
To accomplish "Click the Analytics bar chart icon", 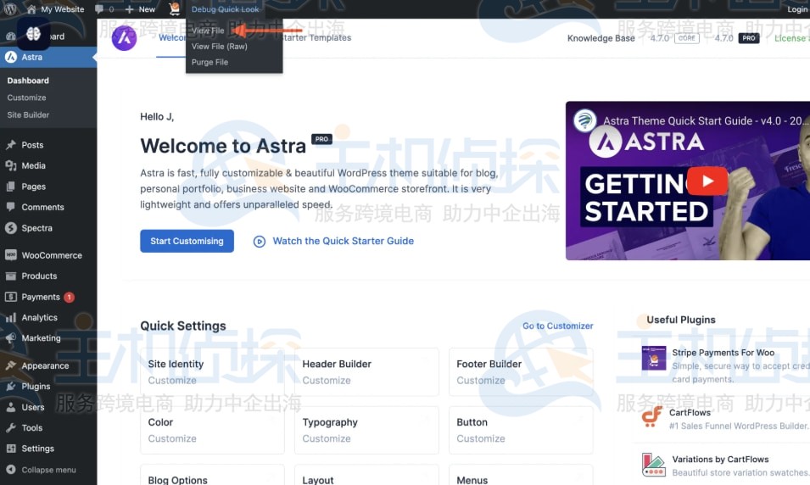I will [11, 318].
